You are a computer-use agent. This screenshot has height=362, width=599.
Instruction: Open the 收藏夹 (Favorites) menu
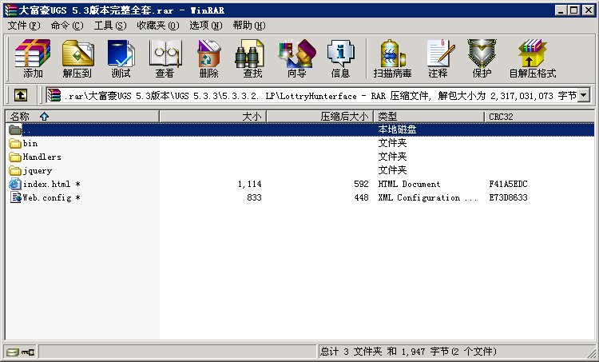tap(156, 26)
